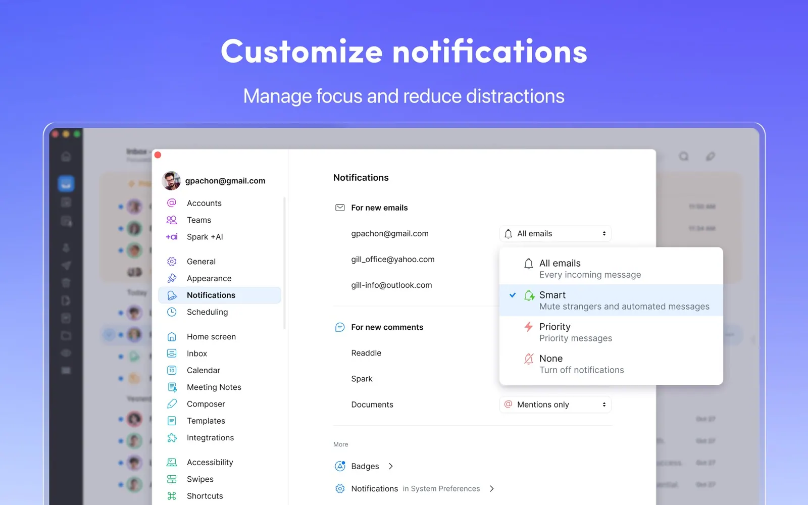The height and width of the screenshot is (505, 808).
Task: Open Notifications in System Preferences link
Action: point(415,489)
